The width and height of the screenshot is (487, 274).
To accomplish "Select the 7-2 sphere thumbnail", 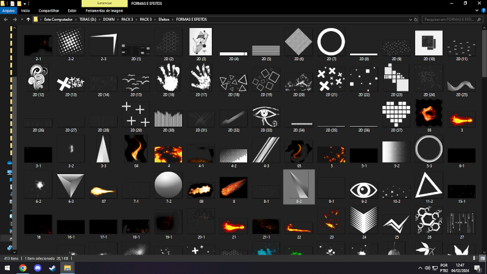I will pos(167,184).
